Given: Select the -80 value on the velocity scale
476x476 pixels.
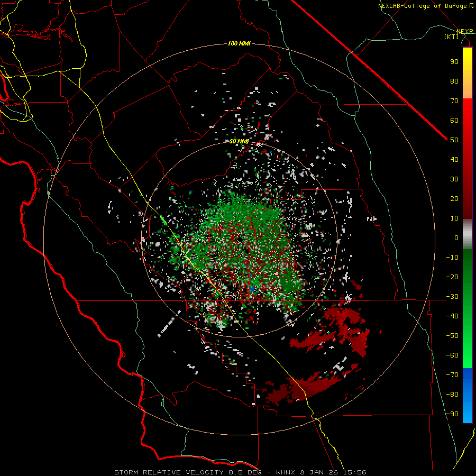Looking at the screenshot, I should tap(452, 395).
